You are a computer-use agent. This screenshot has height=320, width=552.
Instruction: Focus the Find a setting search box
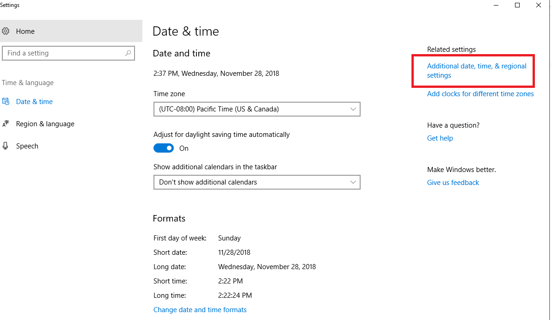tap(65, 53)
